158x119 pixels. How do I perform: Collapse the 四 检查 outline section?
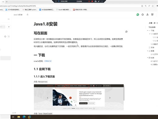[148, 58]
